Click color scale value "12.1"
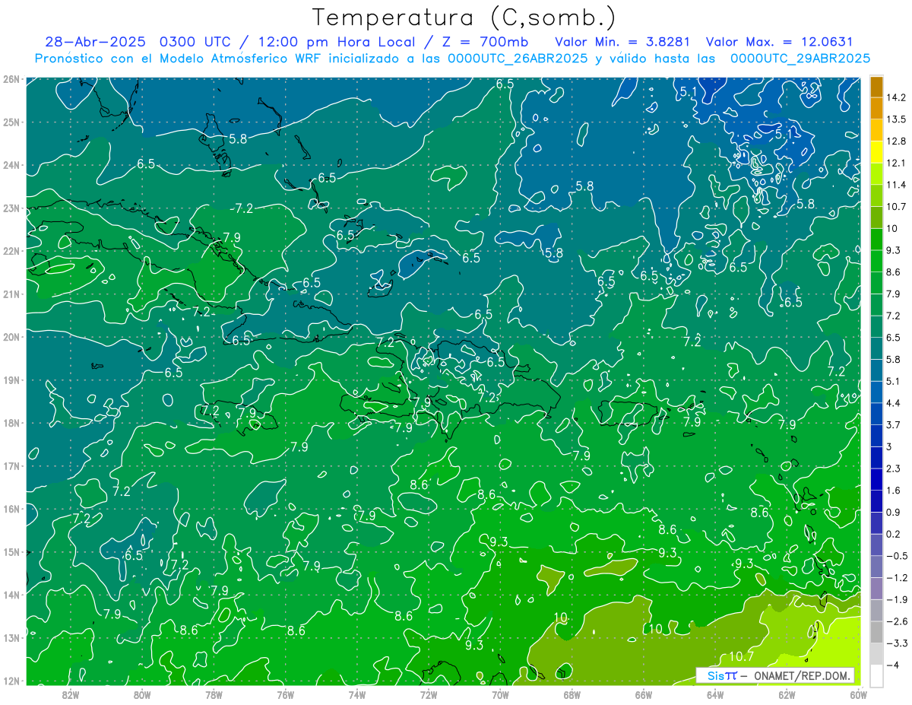This screenshot has height=705, width=912. click(896, 163)
